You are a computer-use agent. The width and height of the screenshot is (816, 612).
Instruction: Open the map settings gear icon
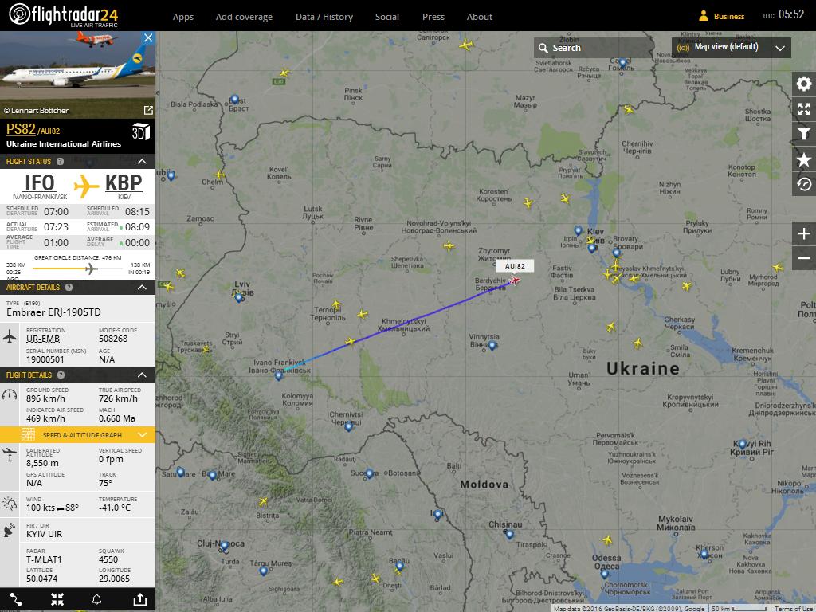(804, 84)
